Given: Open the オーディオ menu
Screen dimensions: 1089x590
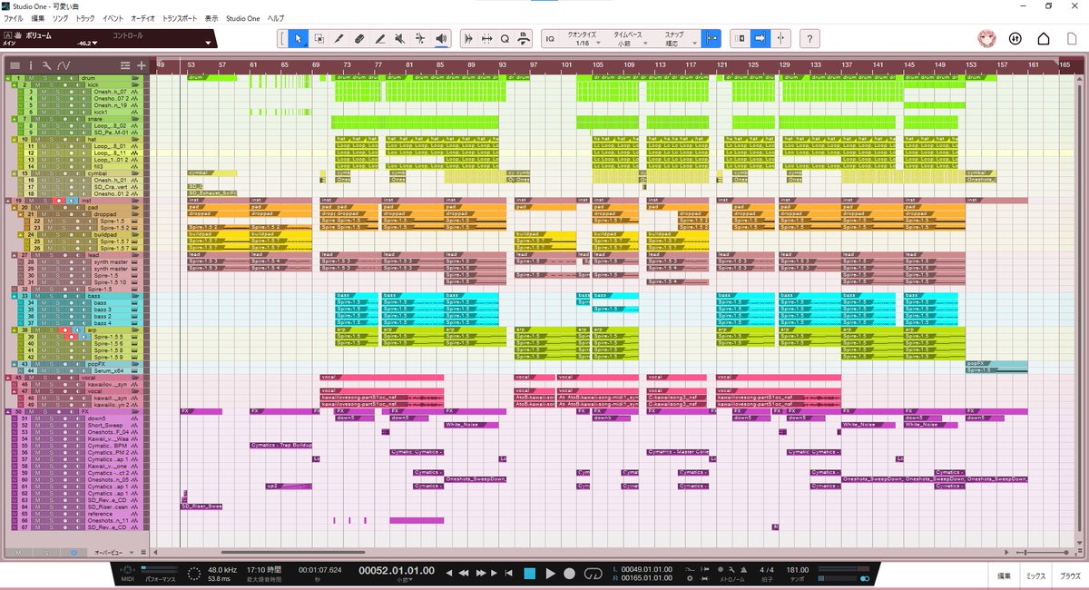Looking at the screenshot, I should [142, 18].
